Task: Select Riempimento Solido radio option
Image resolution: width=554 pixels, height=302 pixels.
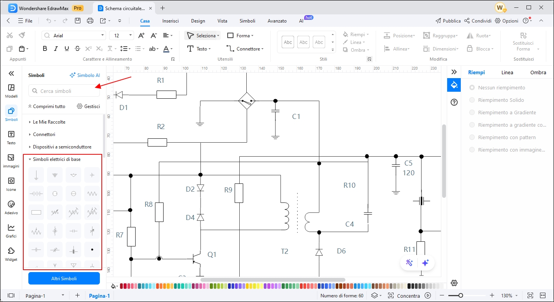Action: tap(472, 100)
